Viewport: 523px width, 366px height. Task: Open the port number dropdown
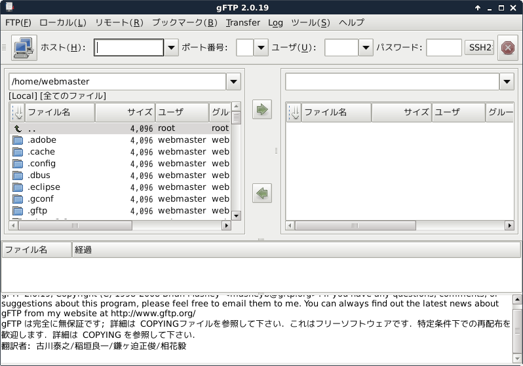coord(261,48)
